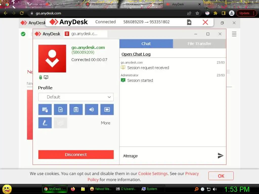This screenshot has height=194, width=259.
Task: Switch to the Chat tab
Action: click(146, 44)
